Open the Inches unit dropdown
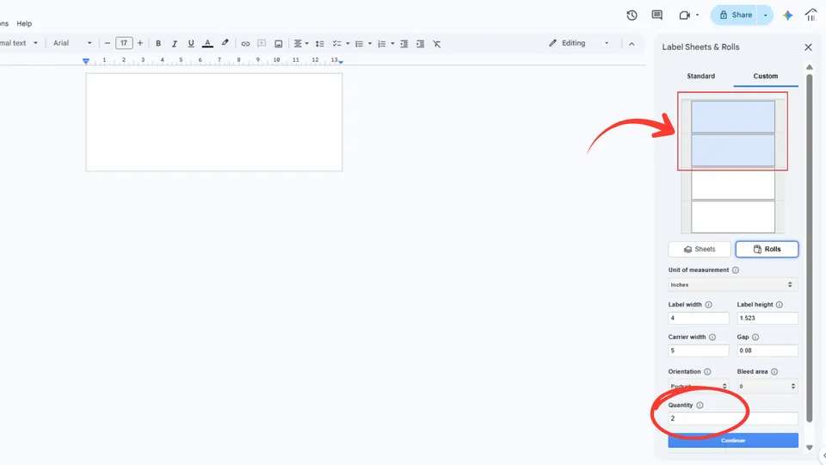The image size is (826, 465). 733,285
